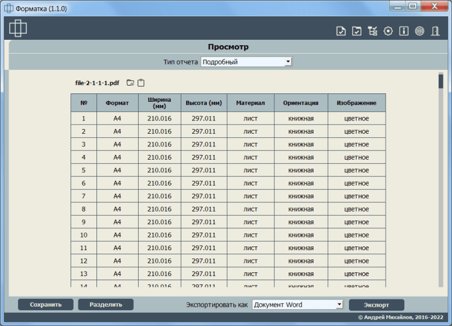
Task: Click the 'Экспорт' button
Action: click(x=376, y=305)
